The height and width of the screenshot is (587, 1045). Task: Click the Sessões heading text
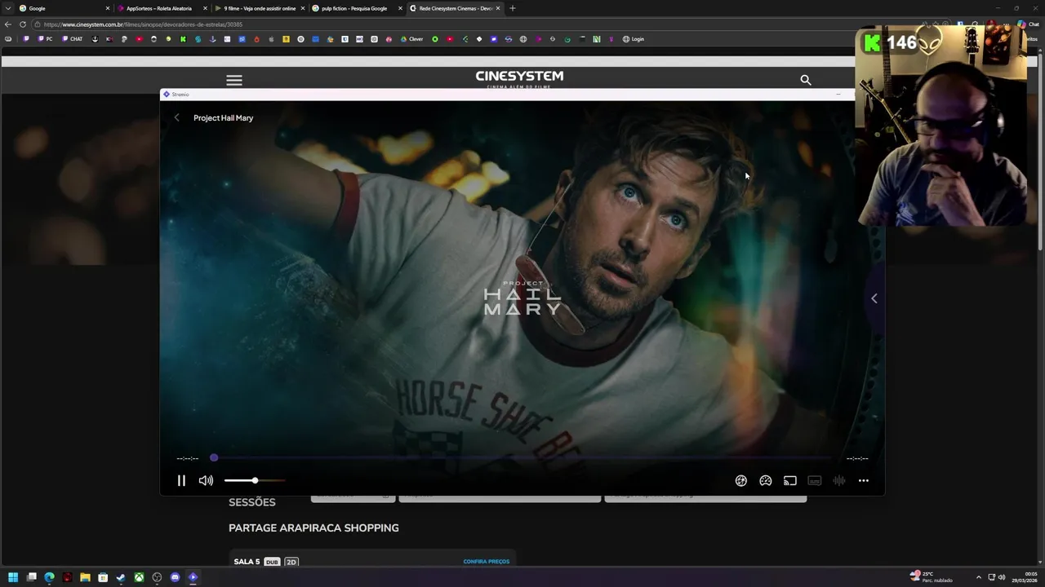(x=252, y=502)
